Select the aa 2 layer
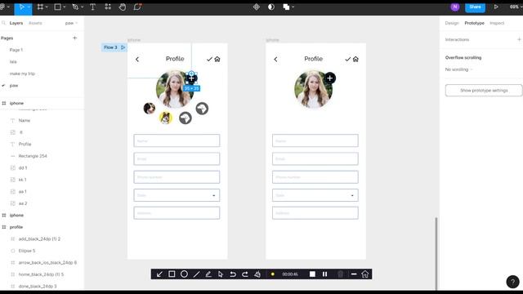This screenshot has height=294, width=523. [x=23, y=203]
